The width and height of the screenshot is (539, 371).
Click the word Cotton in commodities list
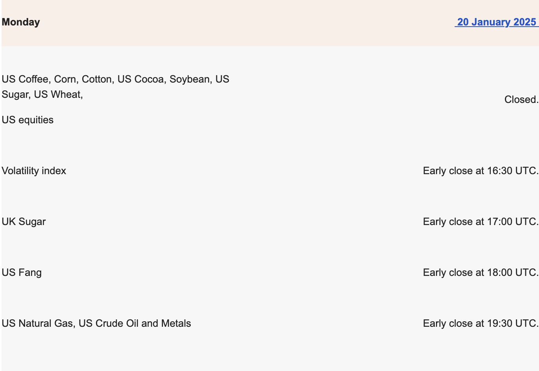97,79
